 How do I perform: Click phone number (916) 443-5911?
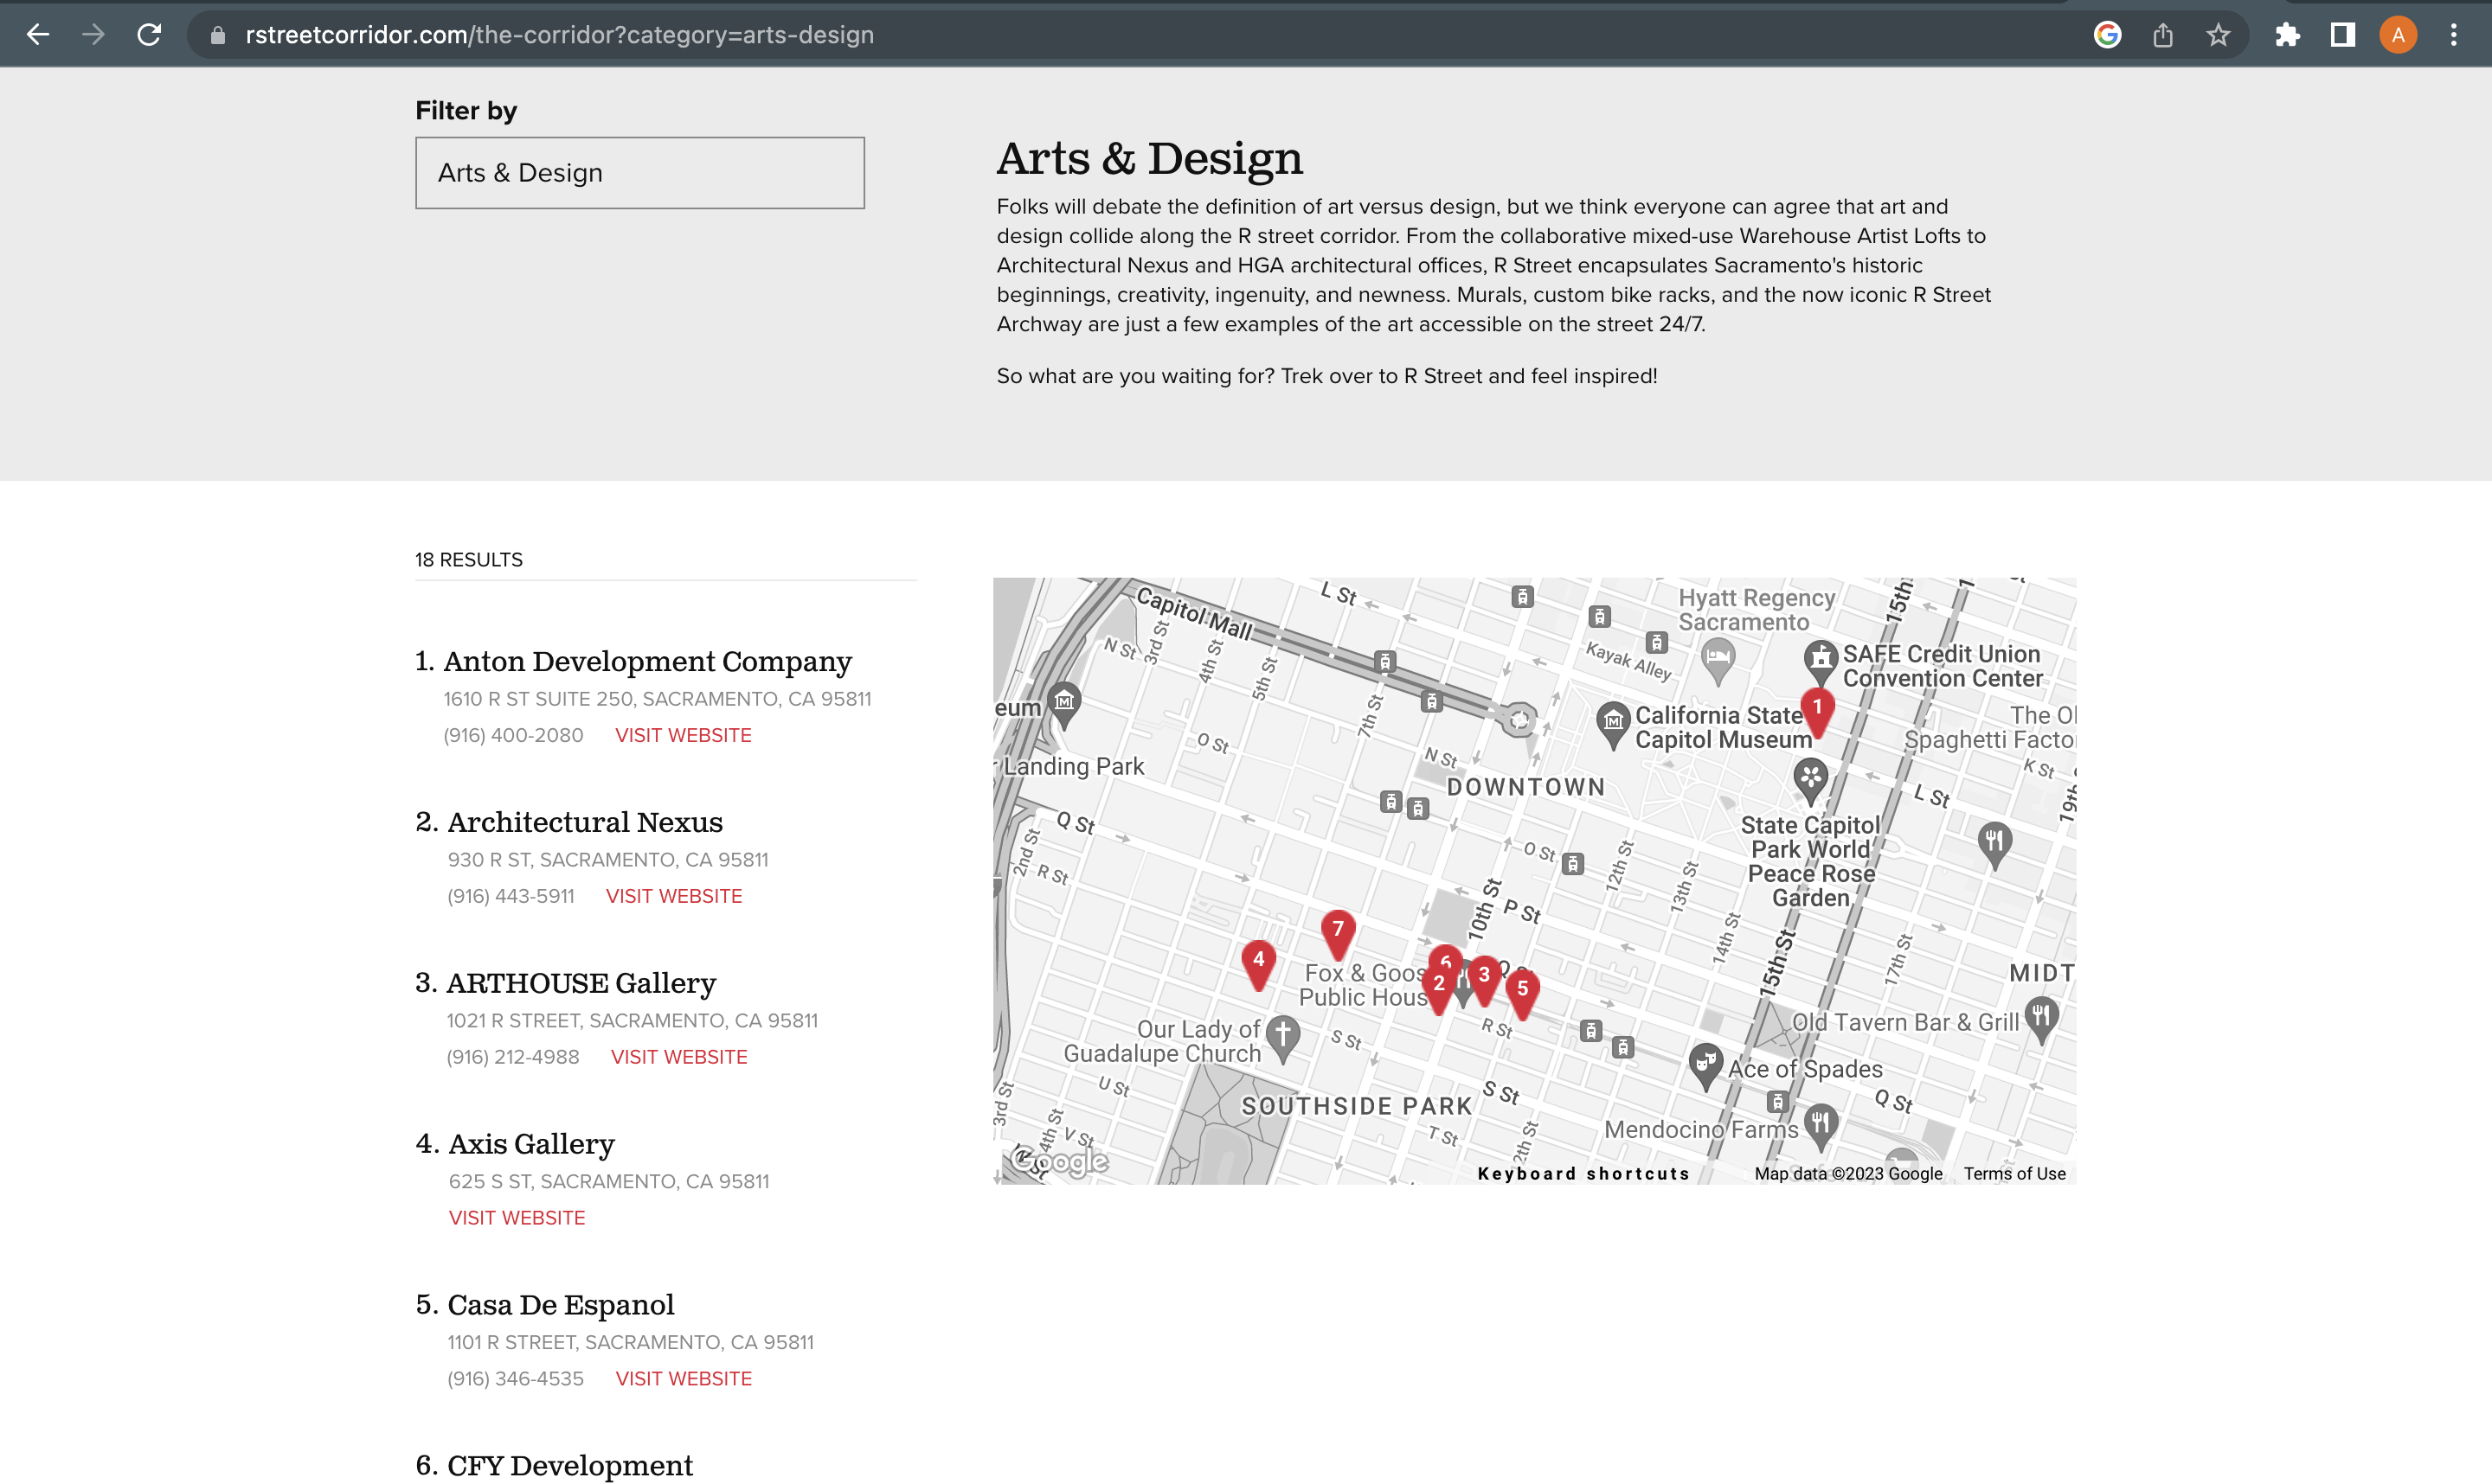511,896
